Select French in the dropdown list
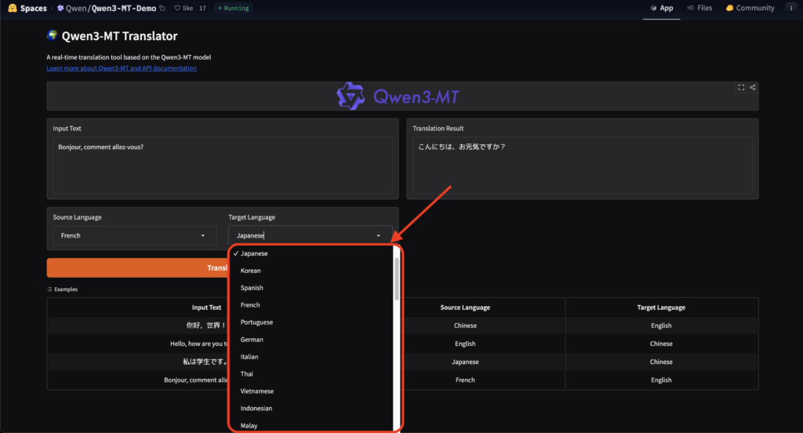 tap(311, 305)
